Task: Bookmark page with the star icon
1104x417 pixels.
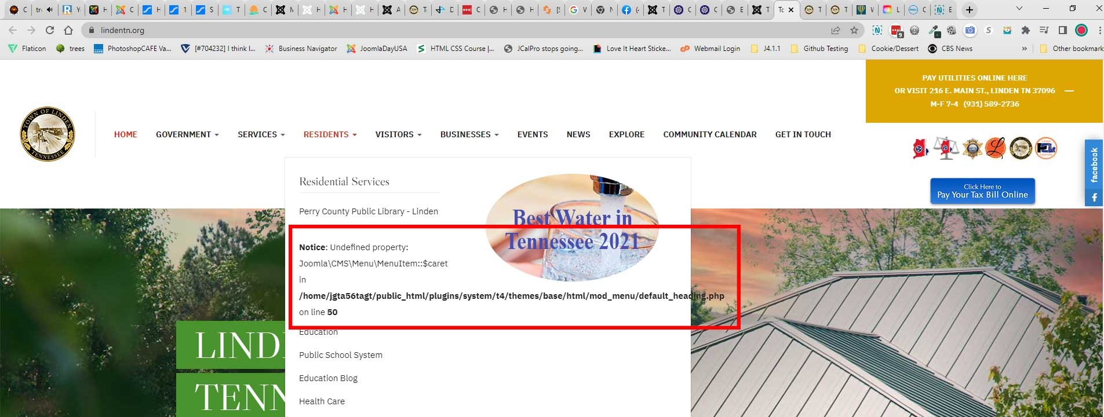Action: [854, 30]
